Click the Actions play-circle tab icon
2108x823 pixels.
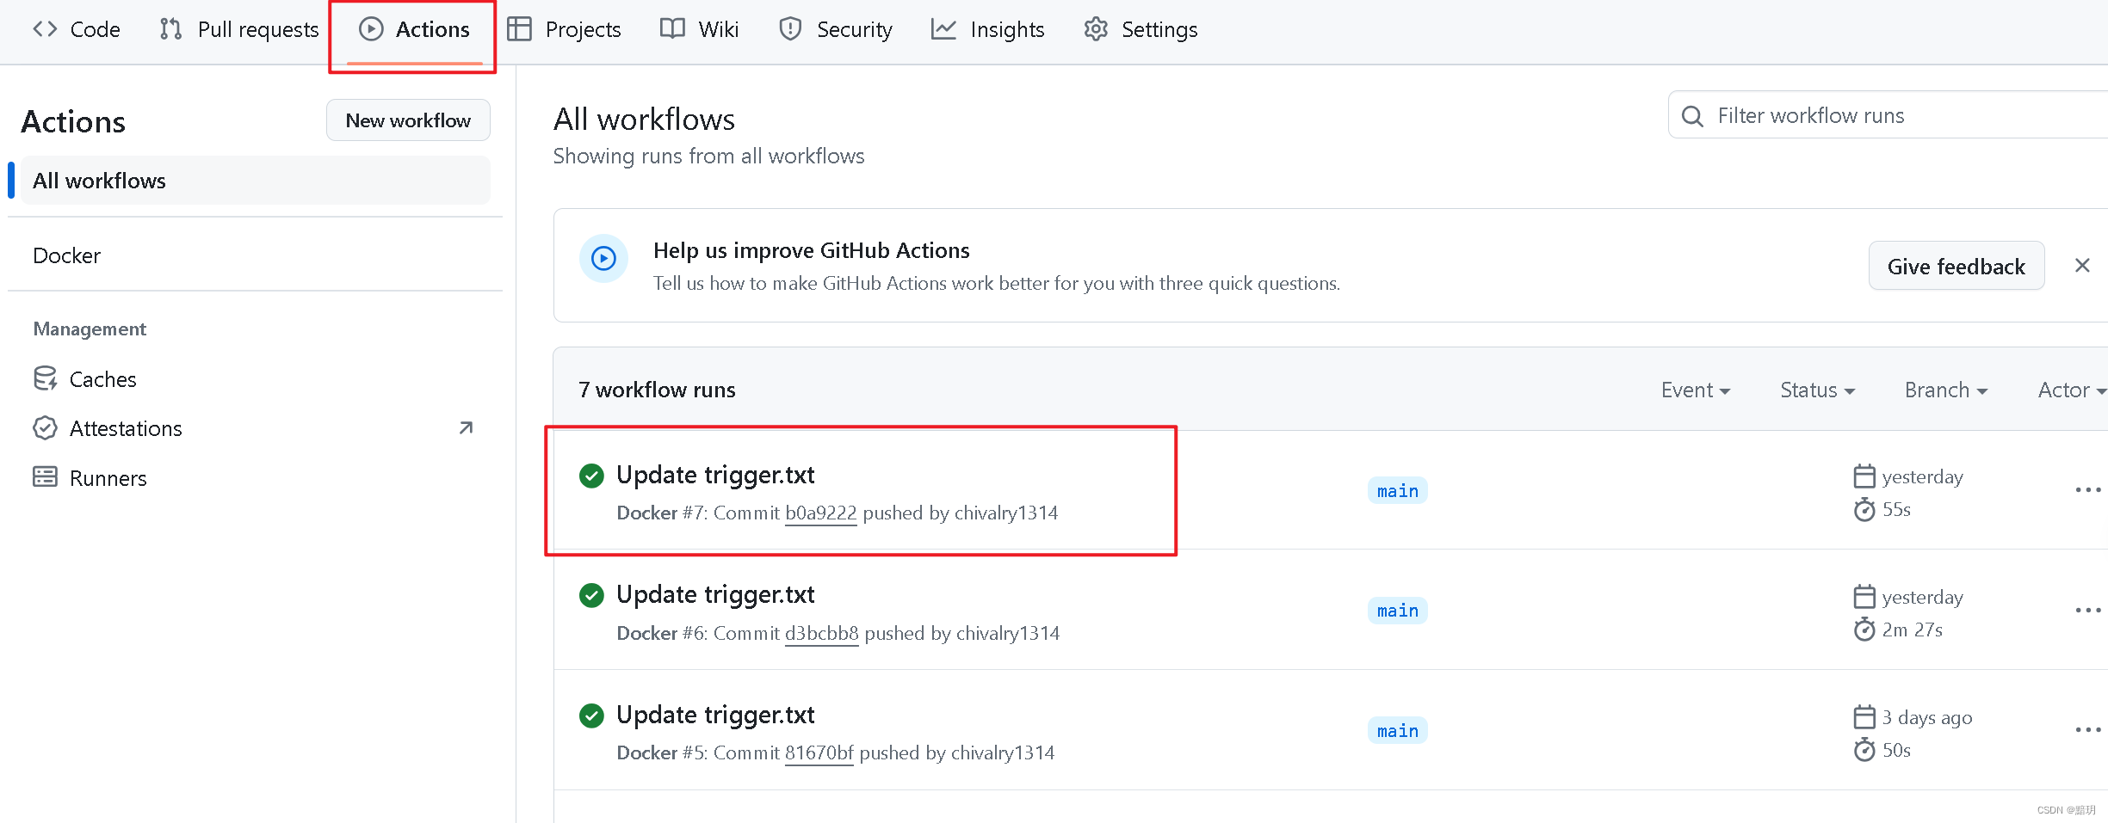point(371,29)
